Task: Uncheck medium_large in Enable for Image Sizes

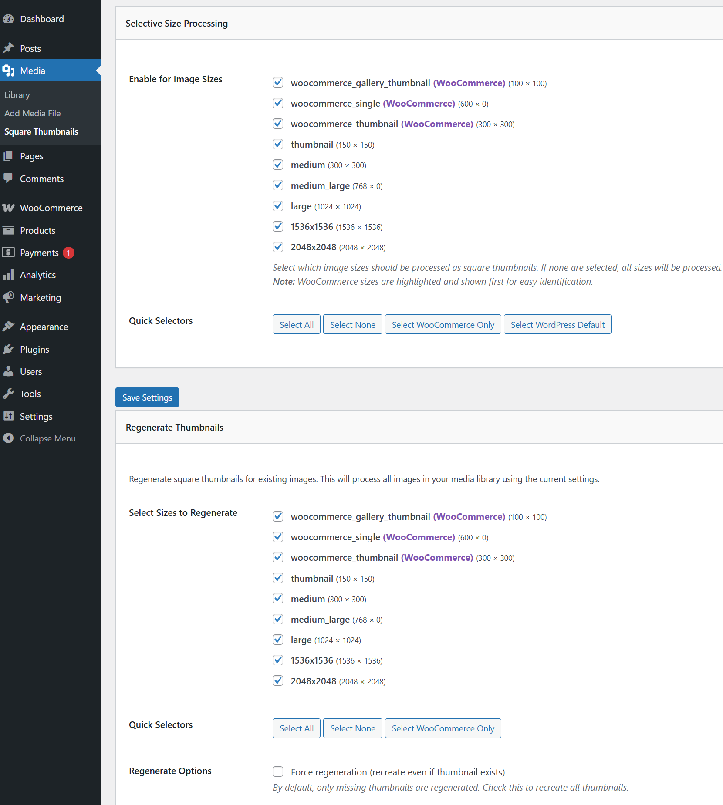Action: coord(278,185)
